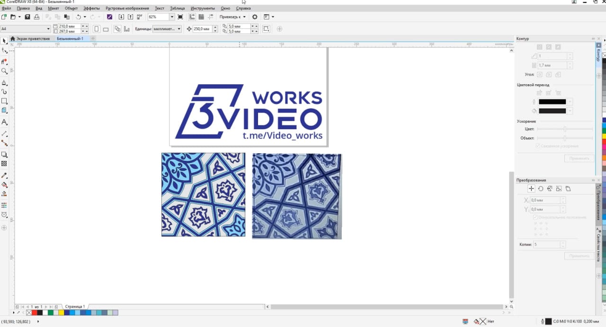
Task: Select the Zoom magnifier tool
Action: 4,71
